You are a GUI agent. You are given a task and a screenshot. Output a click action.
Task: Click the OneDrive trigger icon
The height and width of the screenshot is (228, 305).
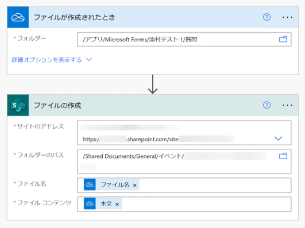click(18, 17)
